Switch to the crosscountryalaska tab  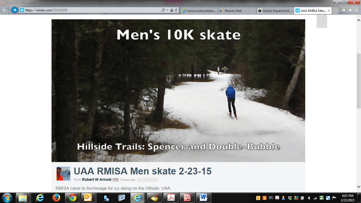click(x=199, y=11)
